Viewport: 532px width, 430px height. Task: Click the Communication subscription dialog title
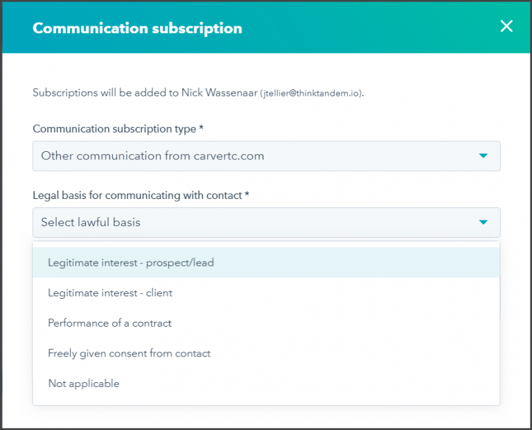pos(137,28)
